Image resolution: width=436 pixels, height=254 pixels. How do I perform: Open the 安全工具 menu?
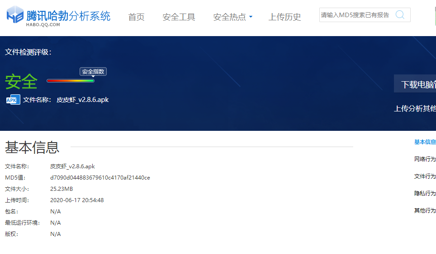pos(179,17)
